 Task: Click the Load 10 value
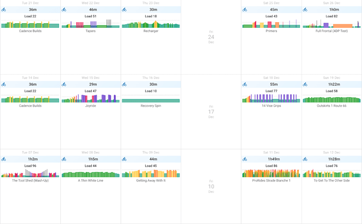pos(151,91)
